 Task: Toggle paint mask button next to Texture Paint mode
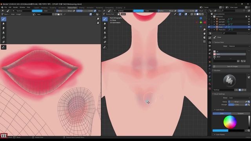pyautogui.click(x=119, y=14)
